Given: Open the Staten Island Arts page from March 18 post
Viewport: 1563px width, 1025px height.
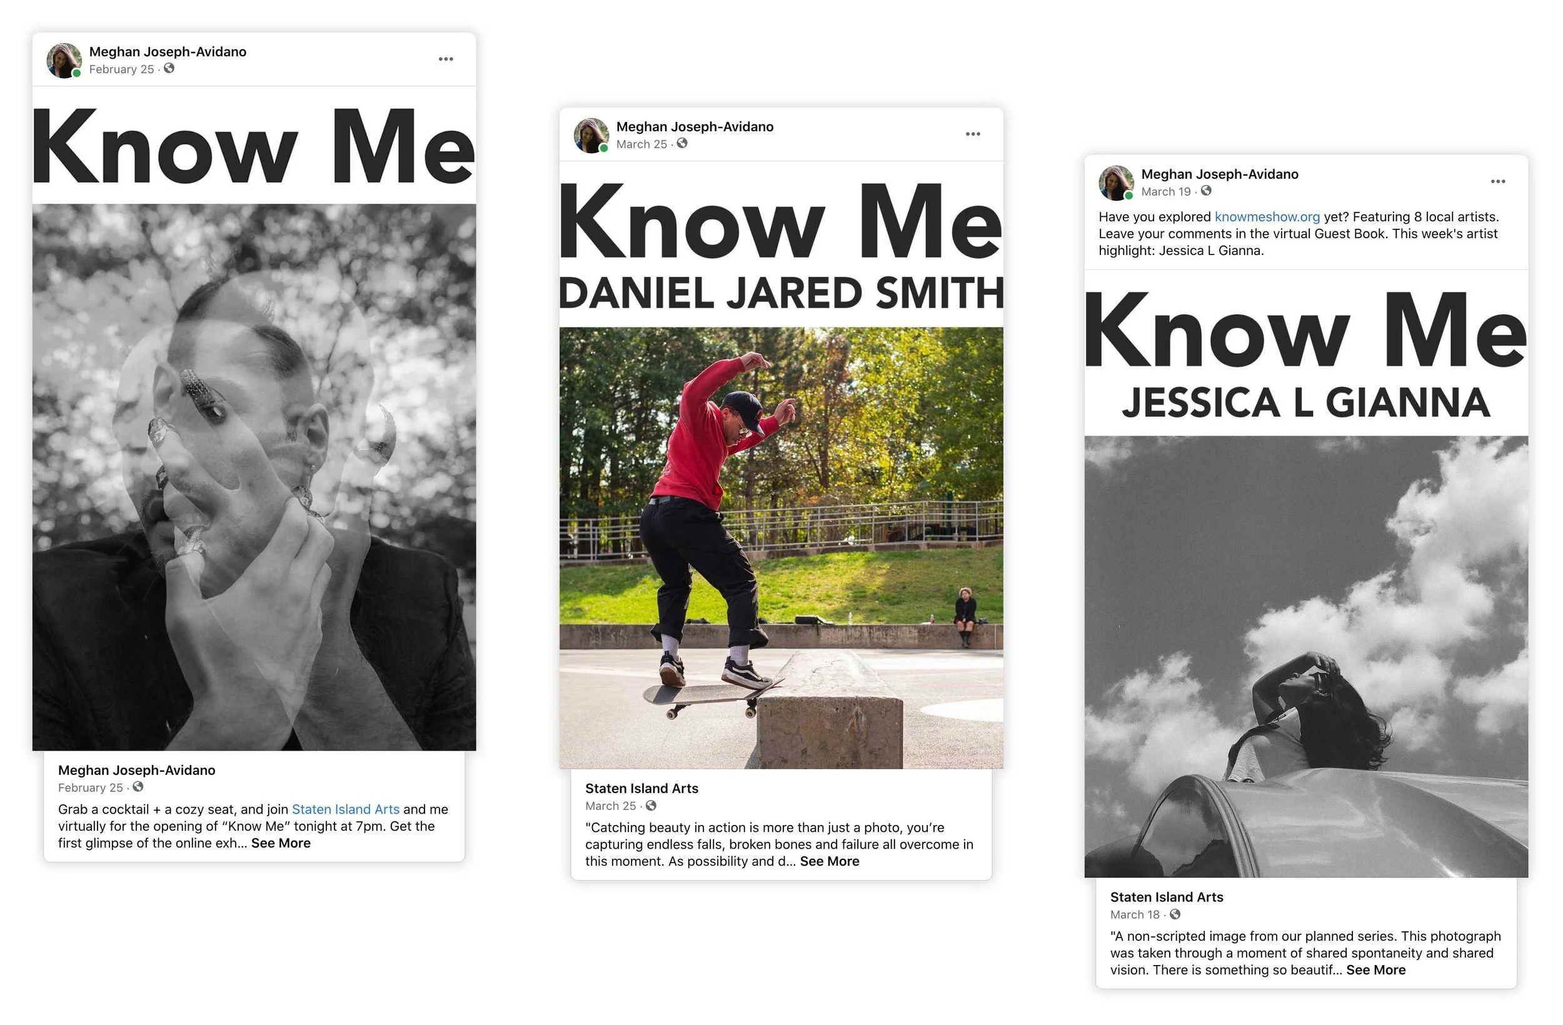Looking at the screenshot, I should pyautogui.click(x=1167, y=897).
